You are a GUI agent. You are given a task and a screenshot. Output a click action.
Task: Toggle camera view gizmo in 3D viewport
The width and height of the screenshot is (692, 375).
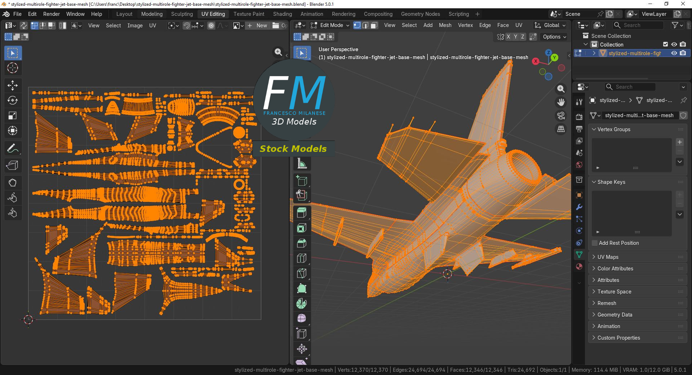coord(561,116)
